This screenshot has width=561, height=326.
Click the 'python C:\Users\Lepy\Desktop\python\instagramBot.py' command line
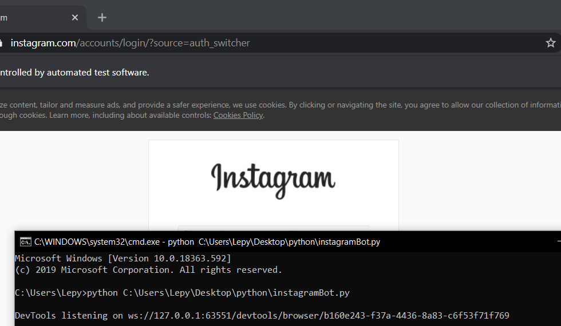coord(182,293)
